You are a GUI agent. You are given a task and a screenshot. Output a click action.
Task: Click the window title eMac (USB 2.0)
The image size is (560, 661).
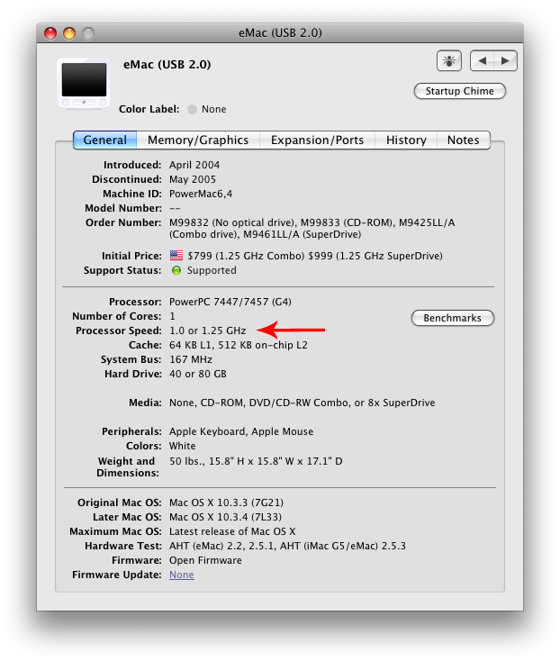(280, 33)
